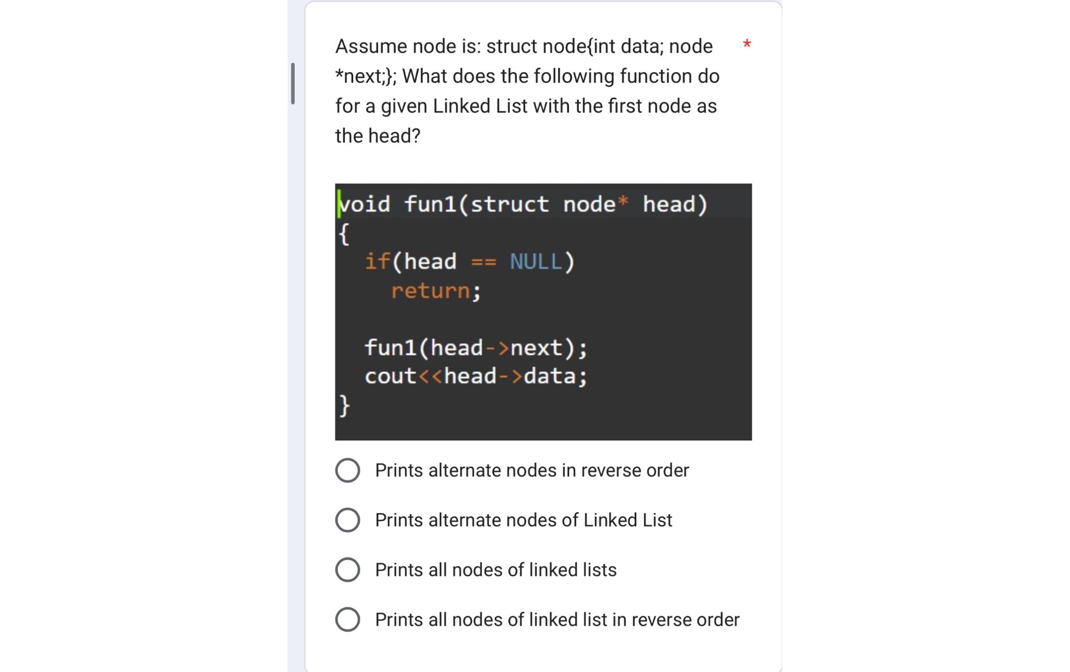Select the 'Prints alternate nodes in reverse order' radio button

[x=347, y=470]
